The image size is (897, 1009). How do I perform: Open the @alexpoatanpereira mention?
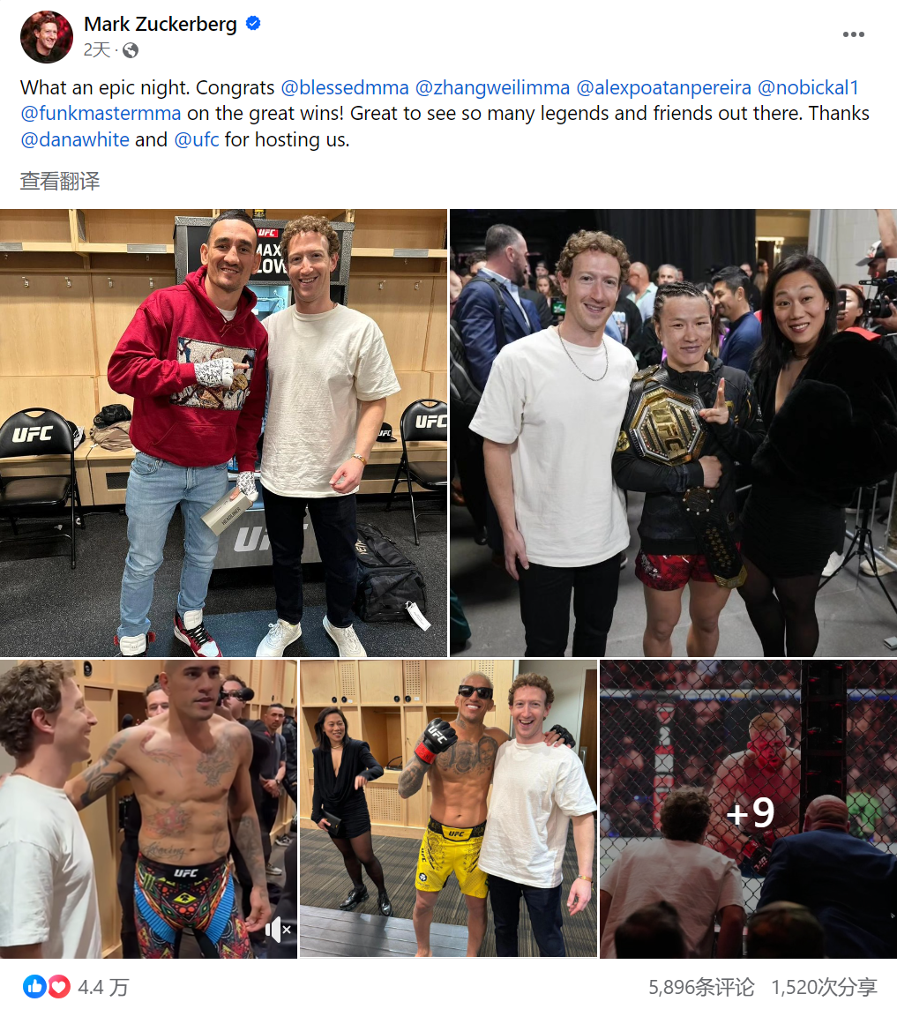663,87
